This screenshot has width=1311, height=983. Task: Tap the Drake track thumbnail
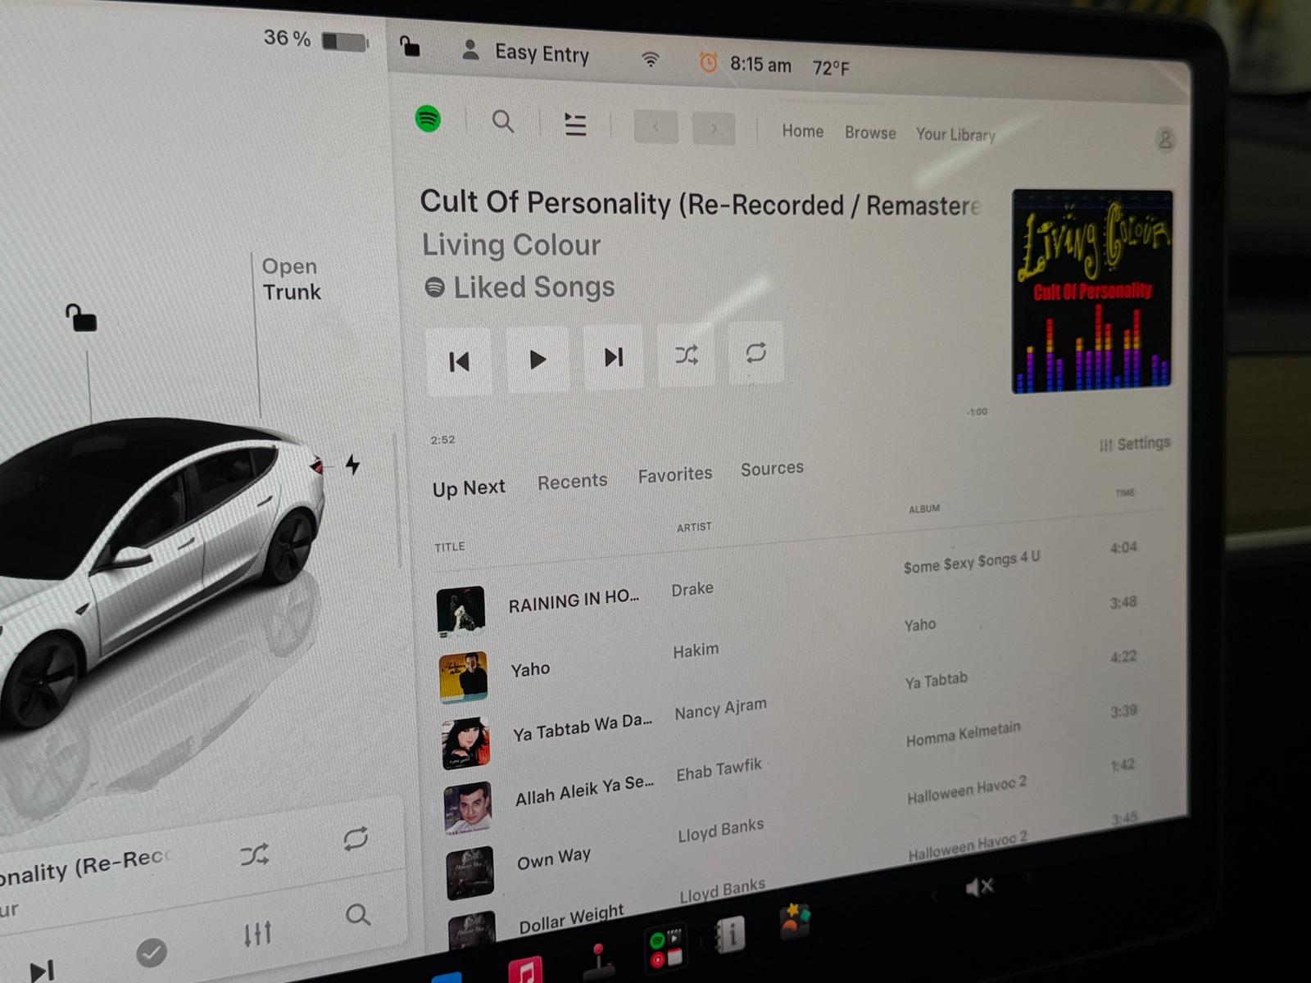460,610
